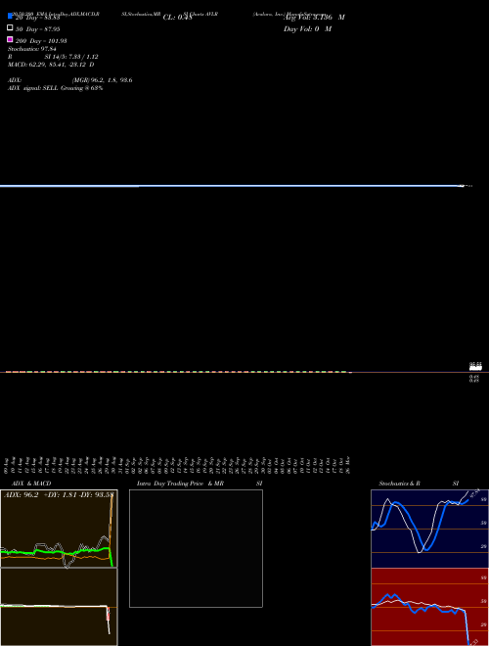The width and height of the screenshot is (489, 646).
Task: Click the long EMA line across the main chart
Action: point(231,186)
